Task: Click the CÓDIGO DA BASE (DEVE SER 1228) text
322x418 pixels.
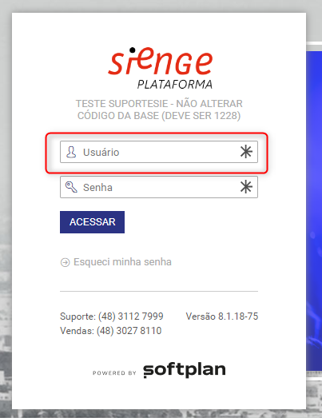Action: pos(159,116)
